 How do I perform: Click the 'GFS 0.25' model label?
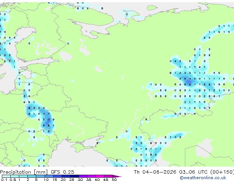pos(62,172)
